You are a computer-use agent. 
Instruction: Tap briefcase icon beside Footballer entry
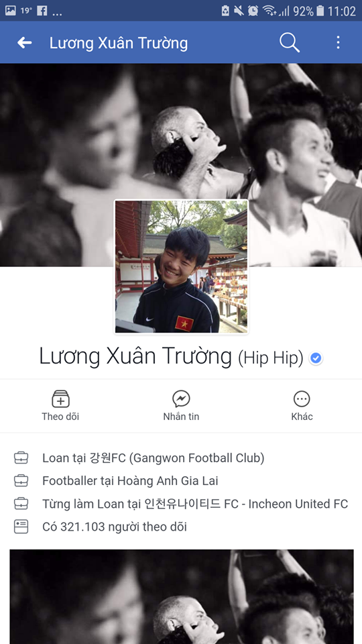pyautogui.click(x=21, y=481)
